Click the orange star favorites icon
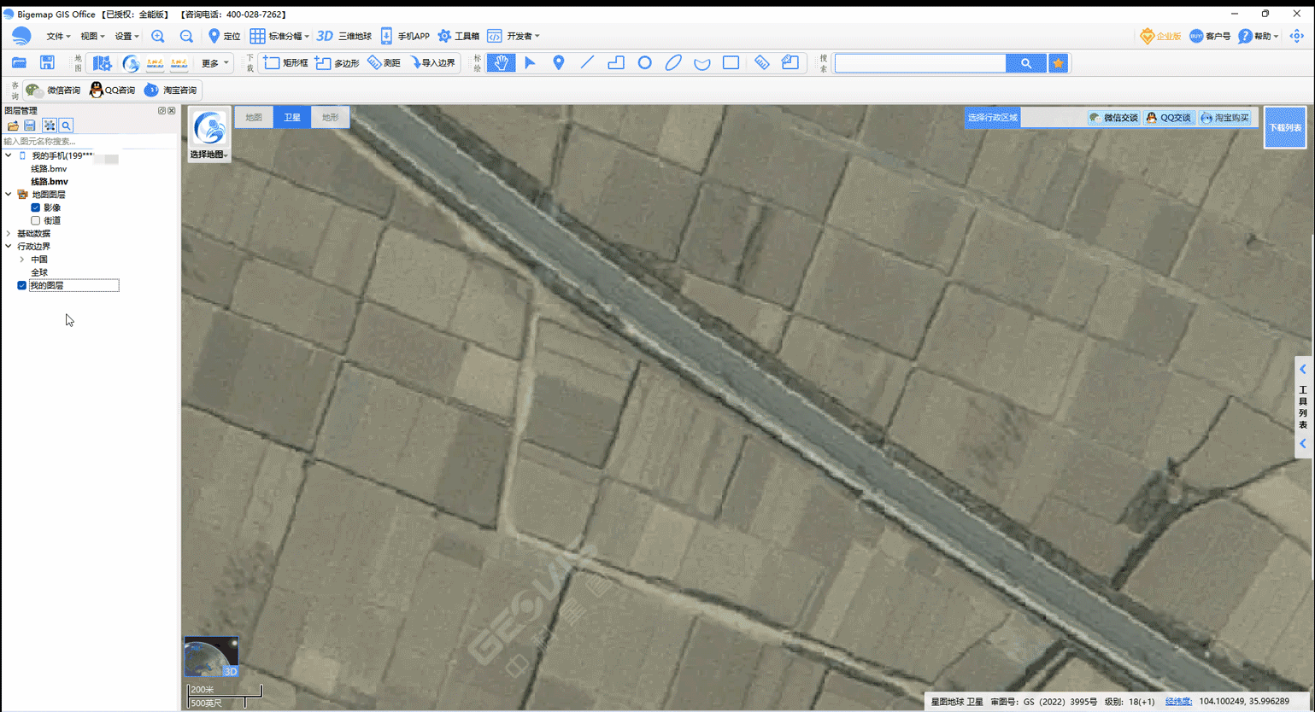The image size is (1315, 712). 1059,63
